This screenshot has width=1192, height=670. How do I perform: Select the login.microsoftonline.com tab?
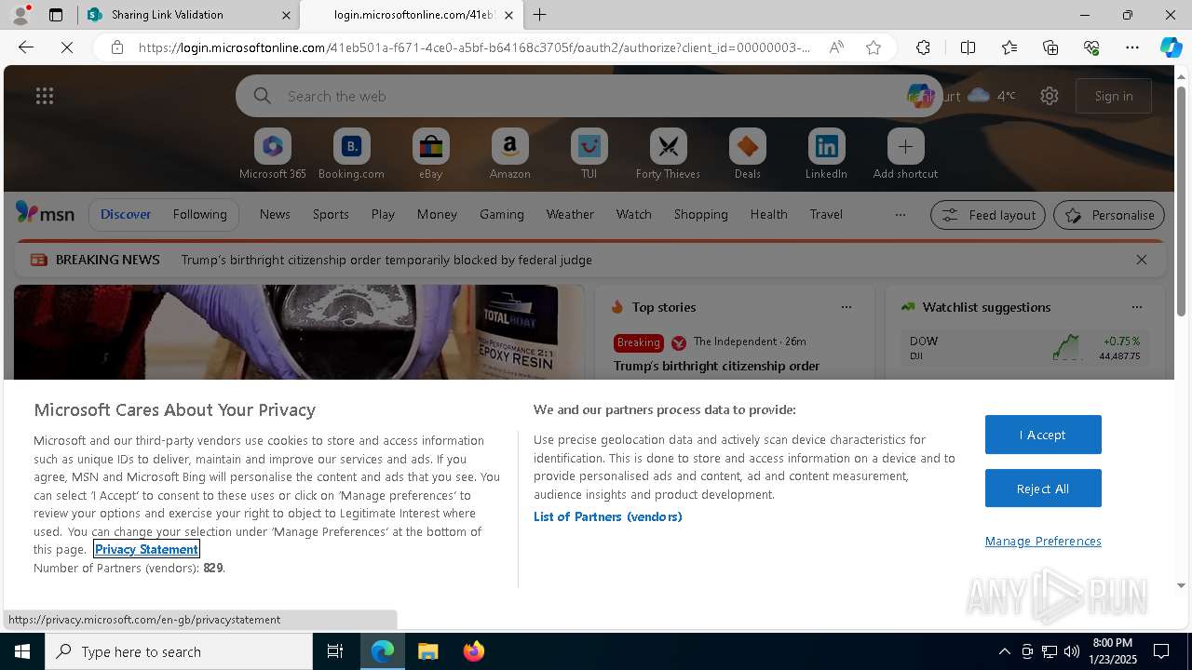tap(411, 15)
